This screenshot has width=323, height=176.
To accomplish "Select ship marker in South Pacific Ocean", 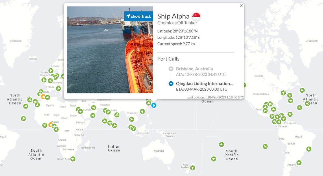I will click(x=222, y=144).
